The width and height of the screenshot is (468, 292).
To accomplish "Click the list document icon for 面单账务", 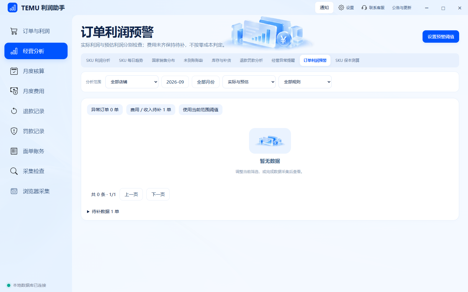I will click(x=14, y=151).
